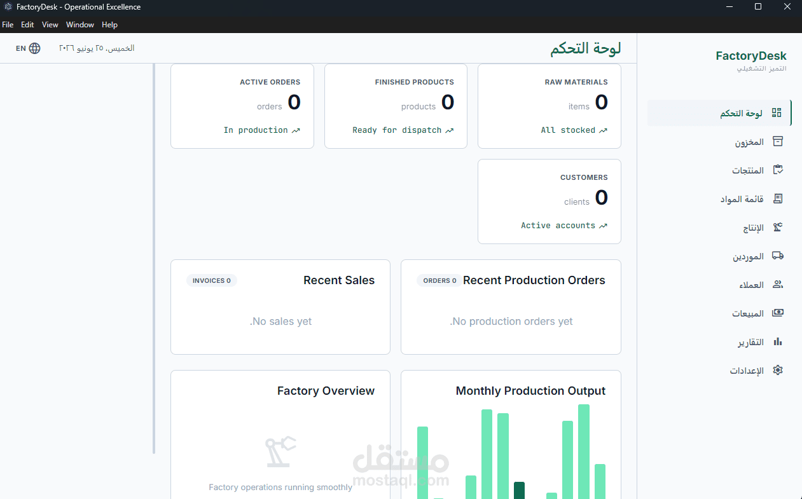Image resolution: width=802 pixels, height=499 pixels.
Task: Click the sales cash icon
Action: click(777, 313)
